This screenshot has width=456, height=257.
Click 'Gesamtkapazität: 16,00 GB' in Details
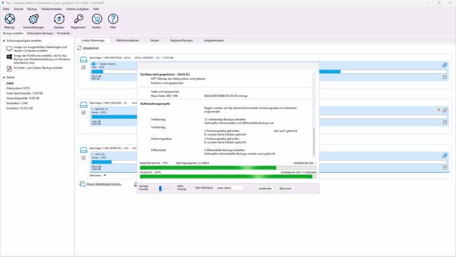pos(23,98)
